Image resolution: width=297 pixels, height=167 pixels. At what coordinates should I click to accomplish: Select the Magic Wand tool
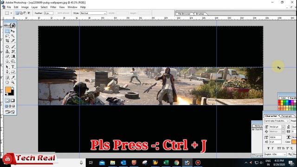tap(13, 36)
